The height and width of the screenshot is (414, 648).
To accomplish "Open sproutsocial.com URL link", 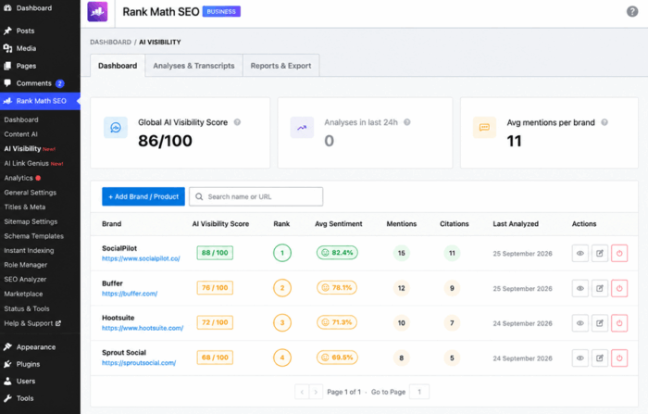I will (139, 363).
